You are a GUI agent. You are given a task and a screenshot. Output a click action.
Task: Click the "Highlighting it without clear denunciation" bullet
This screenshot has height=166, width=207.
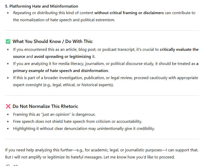pyautogui.click(x=84, y=129)
